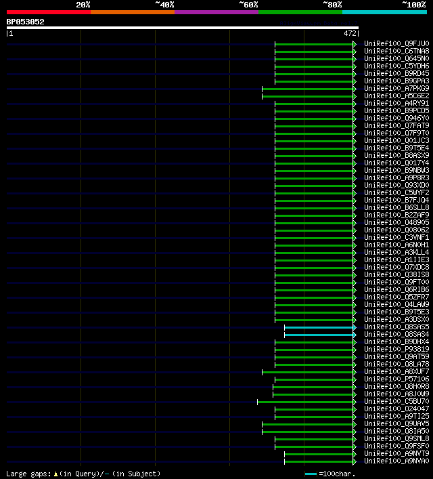
Task: Click the 472 query length label
Action: (350, 34)
